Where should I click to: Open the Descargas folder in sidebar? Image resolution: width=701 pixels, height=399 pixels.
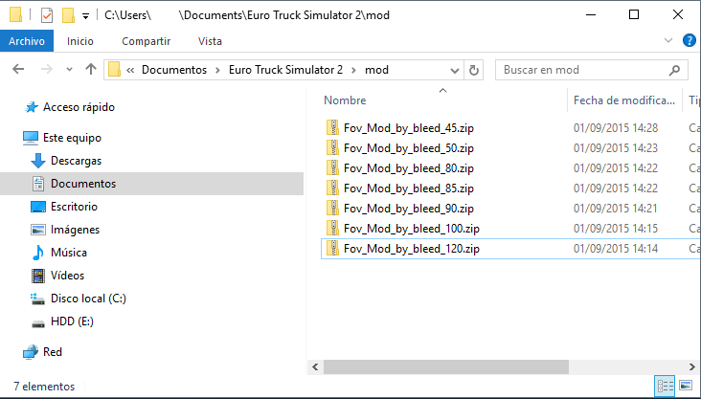click(x=76, y=161)
